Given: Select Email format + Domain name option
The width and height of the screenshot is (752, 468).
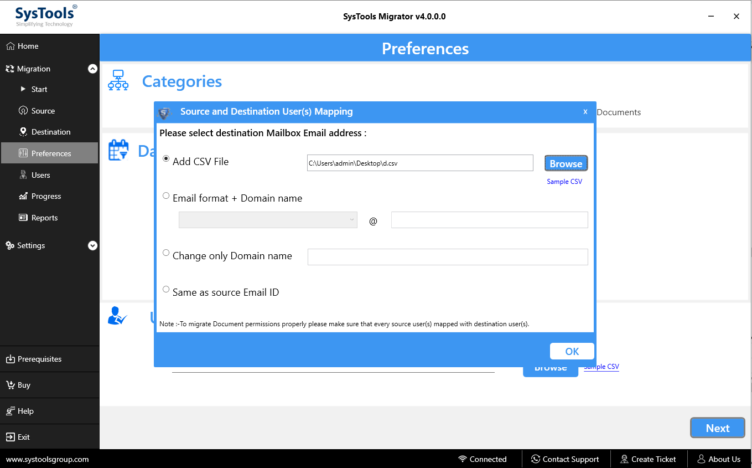Looking at the screenshot, I should 166,196.
